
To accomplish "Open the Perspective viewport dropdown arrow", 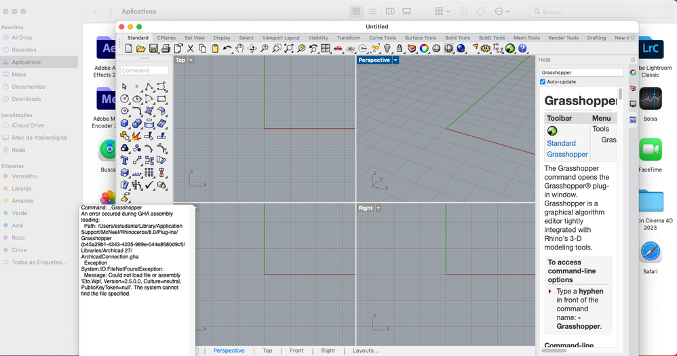I will (x=395, y=60).
